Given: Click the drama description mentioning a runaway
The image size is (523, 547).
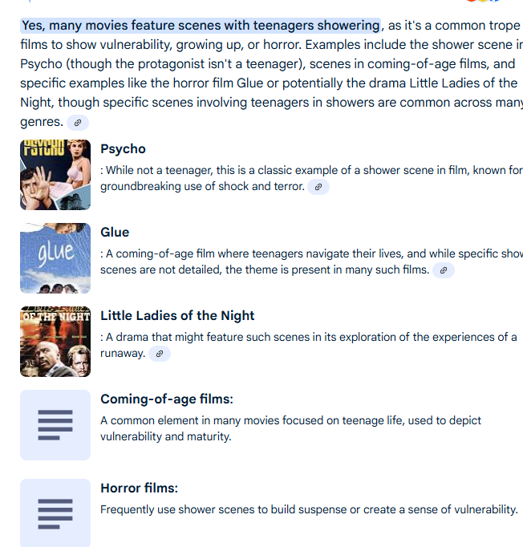Looking at the screenshot, I should pyautogui.click(x=309, y=345).
